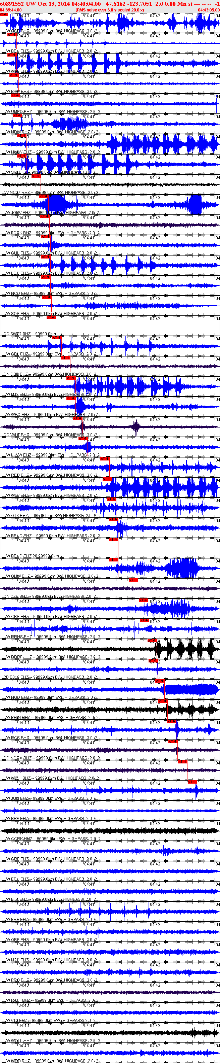Viewport: 220px width, 1063px height.
Task: Click the red pick flag on the UW JUN trace
Action: (x=192, y=782)
